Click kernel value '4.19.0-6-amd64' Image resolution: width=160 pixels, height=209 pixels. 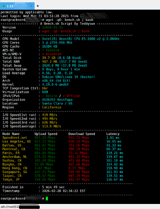55,84
